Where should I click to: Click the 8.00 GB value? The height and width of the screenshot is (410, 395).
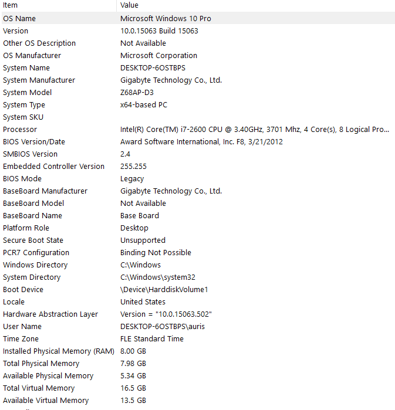point(133,351)
